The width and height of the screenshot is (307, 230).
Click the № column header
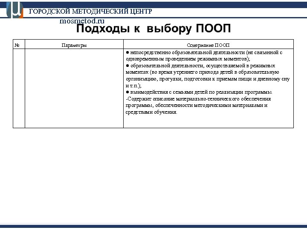click(17, 45)
